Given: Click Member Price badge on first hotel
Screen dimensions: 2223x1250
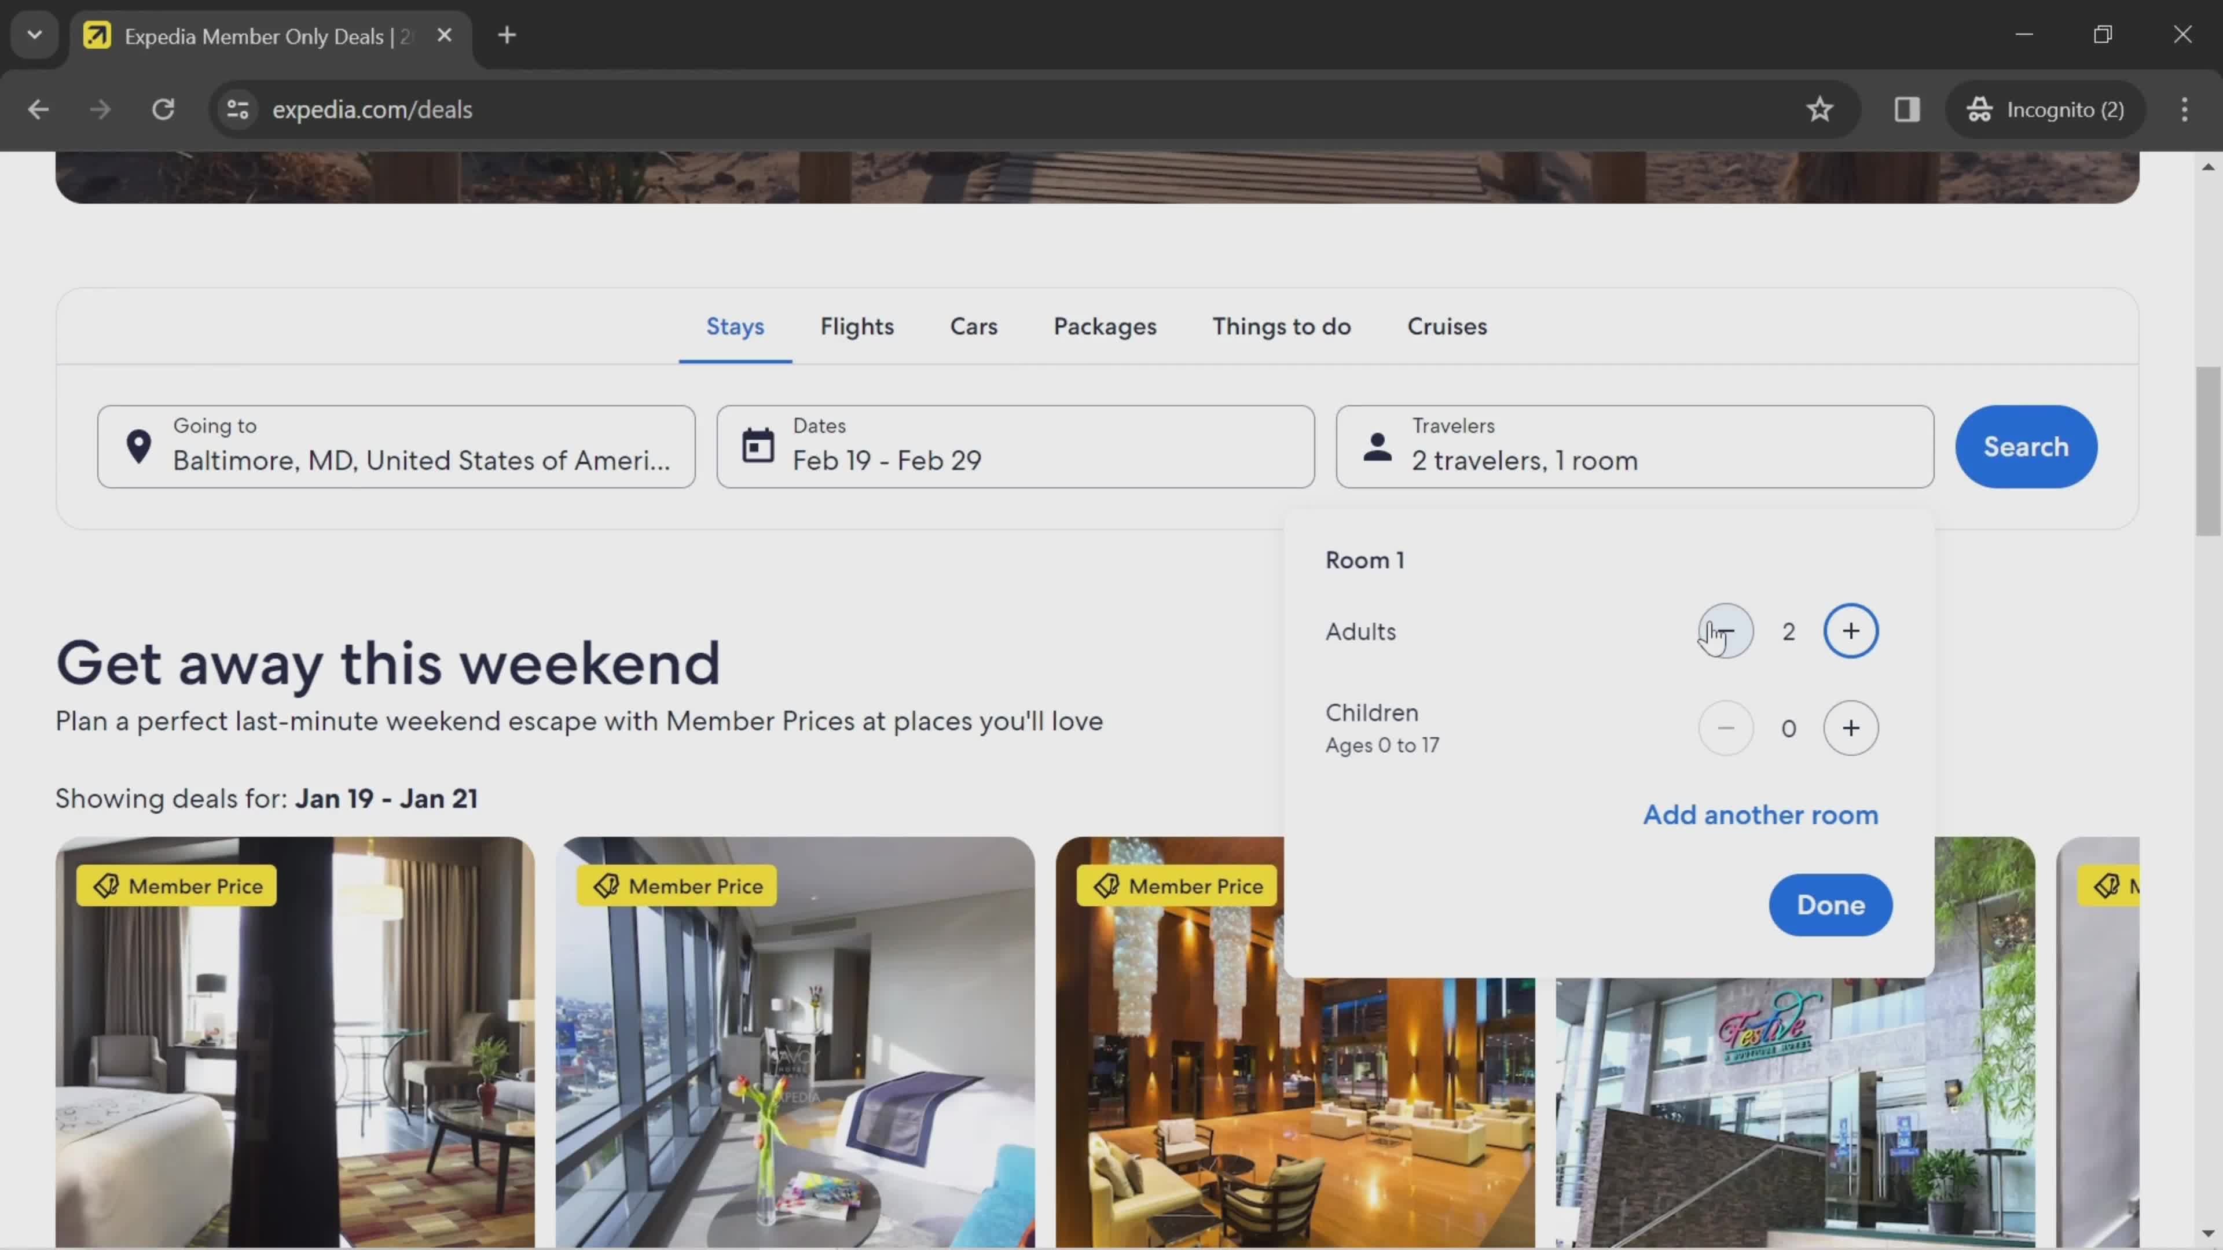Looking at the screenshot, I should coord(177,886).
